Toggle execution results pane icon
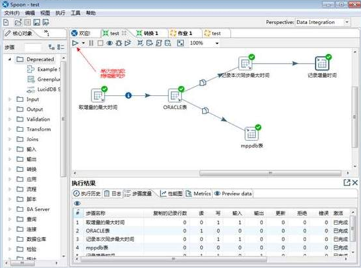 [180, 43]
